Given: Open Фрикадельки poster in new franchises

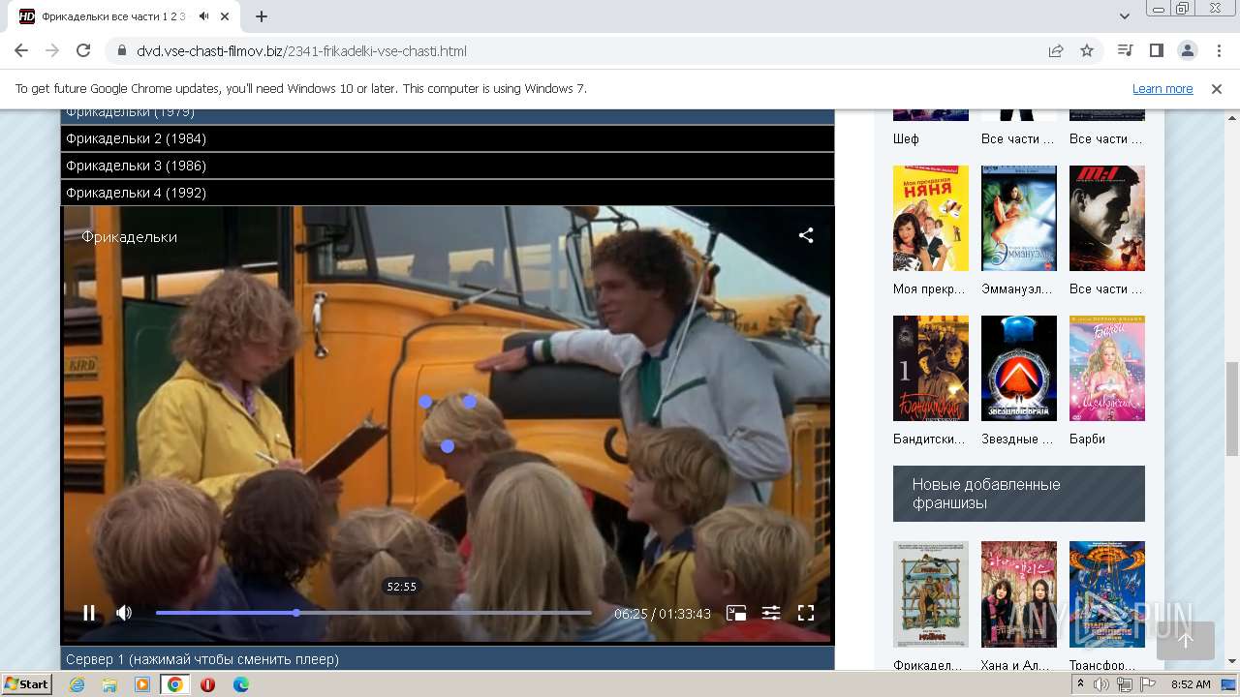Looking at the screenshot, I should [931, 594].
